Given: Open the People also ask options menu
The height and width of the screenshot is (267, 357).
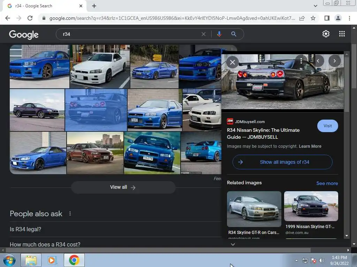Looking at the screenshot, I should [70, 213].
